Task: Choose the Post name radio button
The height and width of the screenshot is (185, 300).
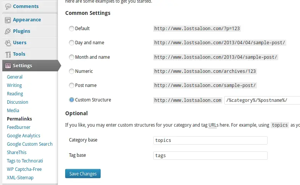Action: (x=72, y=85)
